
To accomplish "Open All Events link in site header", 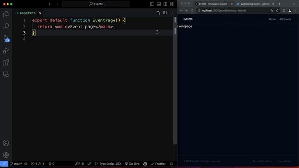I will (285, 19).
